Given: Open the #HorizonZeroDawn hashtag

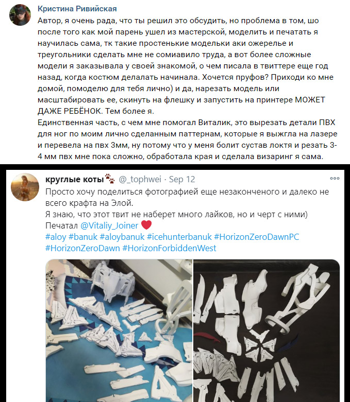Looking at the screenshot, I should point(82,248).
